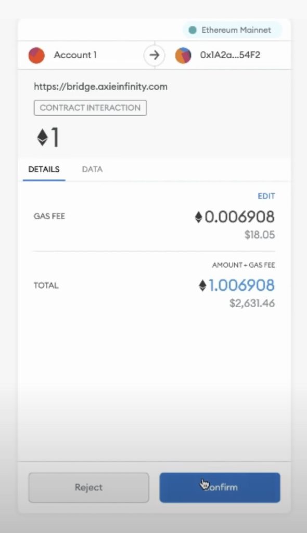Click the CONTRACT INTERACTION label

click(x=90, y=108)
